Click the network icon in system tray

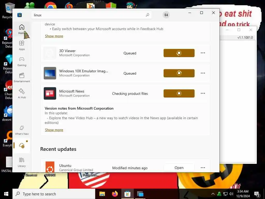(225, 194)
